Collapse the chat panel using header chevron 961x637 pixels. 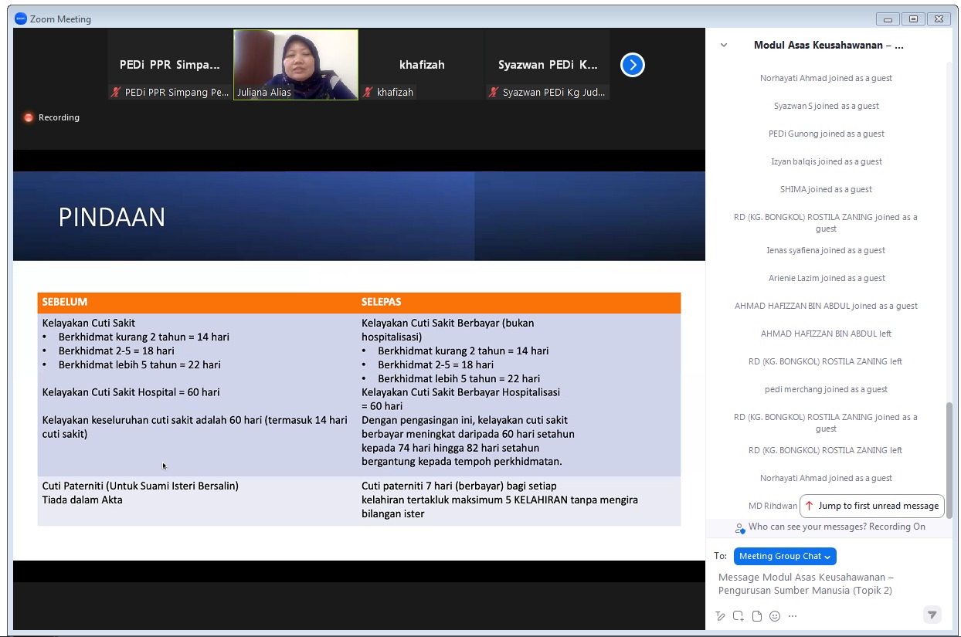[724, 46]
